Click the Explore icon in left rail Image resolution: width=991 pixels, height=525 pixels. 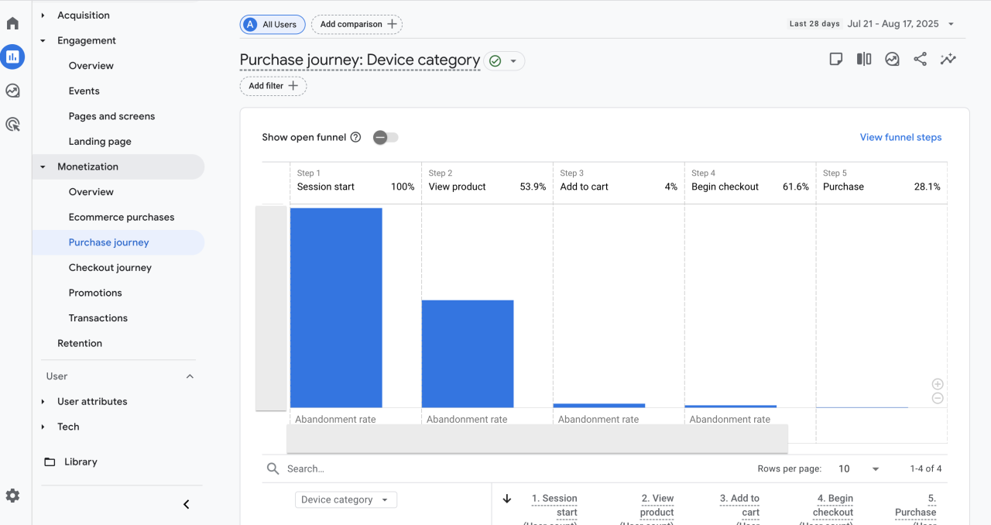click(12, 91)
